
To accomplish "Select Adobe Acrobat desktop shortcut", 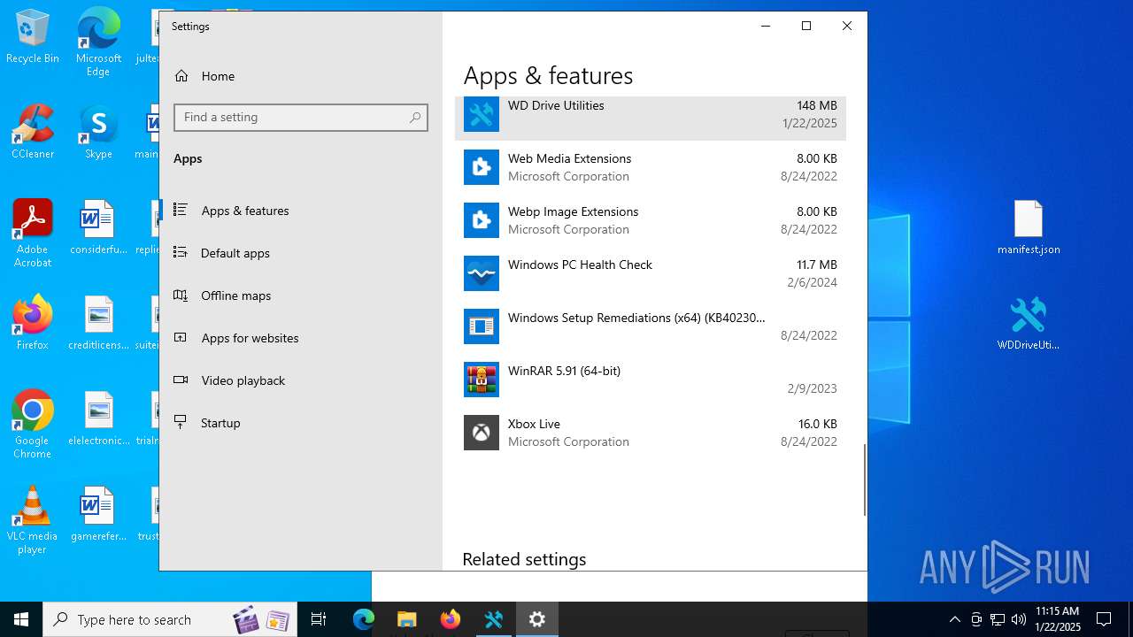I will pyautogui.click(x=33, y=234).
